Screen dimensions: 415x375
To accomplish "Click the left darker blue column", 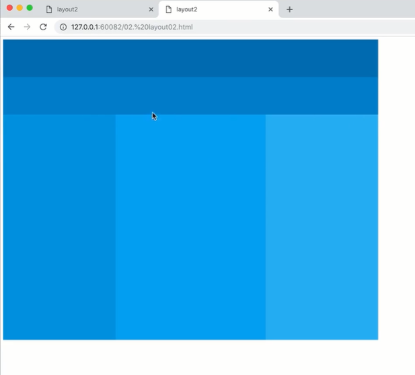I will [x=59, y=228].
